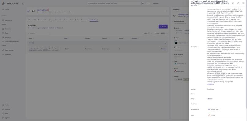This screenshot has height=121, width=247.
Task: Click the DataHub logo icon
Action: point(3,4)
